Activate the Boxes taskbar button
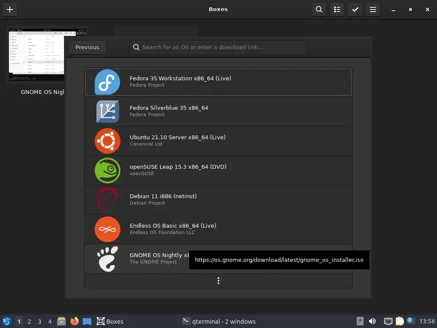Screen dimensions: 437x328 tap(110, 321)
